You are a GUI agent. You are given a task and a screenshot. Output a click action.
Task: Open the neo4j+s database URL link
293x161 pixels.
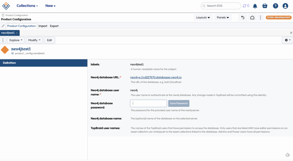pos(156,77)
